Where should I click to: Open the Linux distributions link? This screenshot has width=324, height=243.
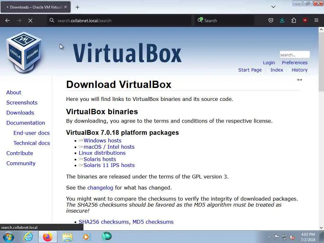click(102, 153)
